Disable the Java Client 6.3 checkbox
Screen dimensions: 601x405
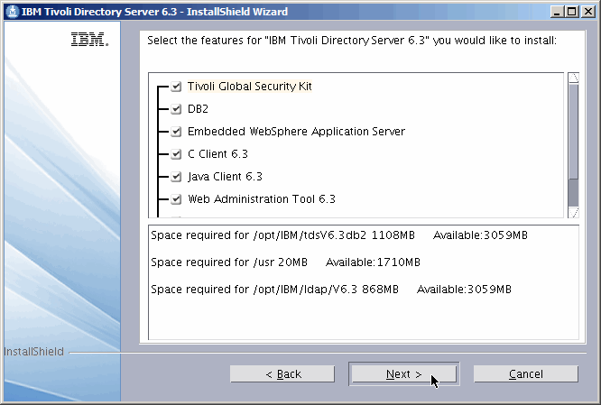pos(176,177)
